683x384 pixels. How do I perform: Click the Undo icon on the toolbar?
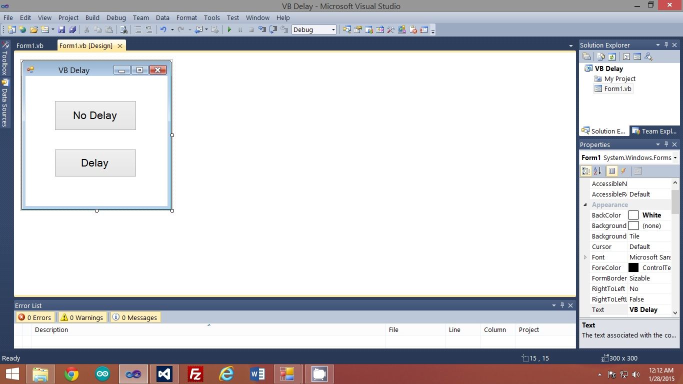pos(163,29)
